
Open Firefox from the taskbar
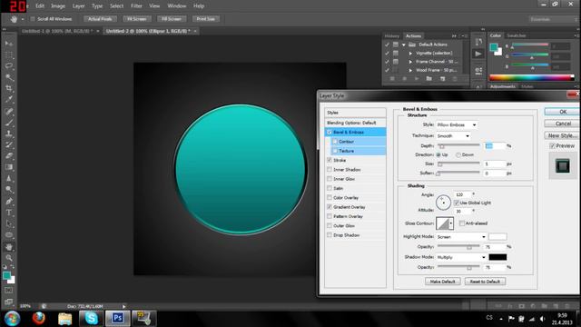tap(38, 318)
